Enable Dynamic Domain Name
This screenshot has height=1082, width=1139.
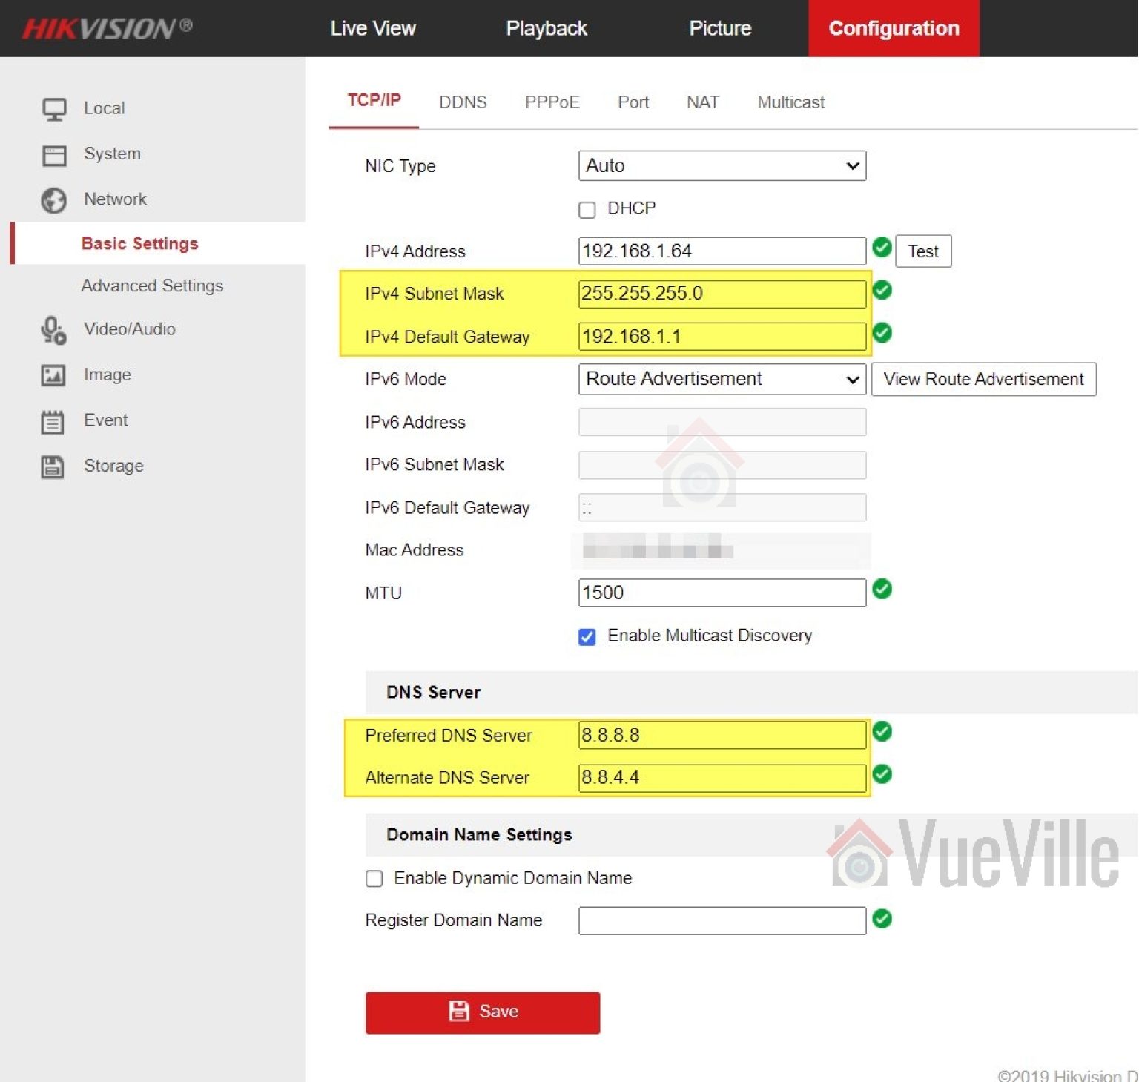(374, 878)
